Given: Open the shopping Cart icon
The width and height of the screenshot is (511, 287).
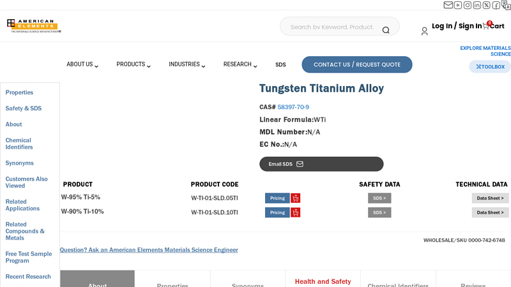Looking at the screenshot, I should coord(486,26).
